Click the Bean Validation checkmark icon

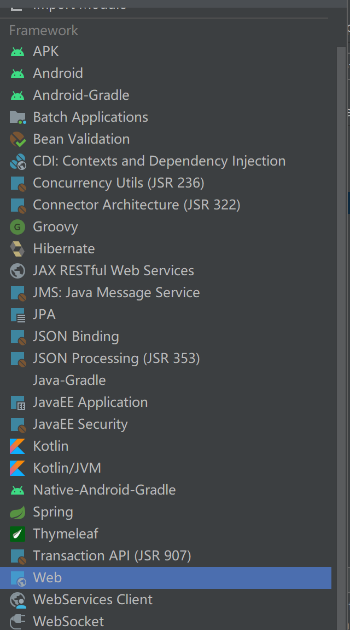[17, 139]
